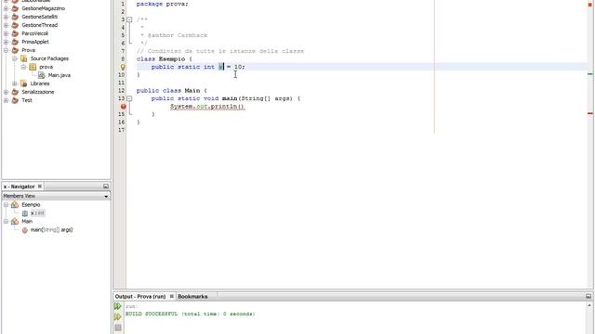This screenshot has width=595, height=334.
Task: Click the GestioneMagazzino project icon
Action: [15, 8]
